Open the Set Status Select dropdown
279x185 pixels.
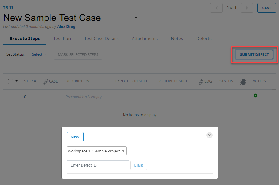[39, 54]
